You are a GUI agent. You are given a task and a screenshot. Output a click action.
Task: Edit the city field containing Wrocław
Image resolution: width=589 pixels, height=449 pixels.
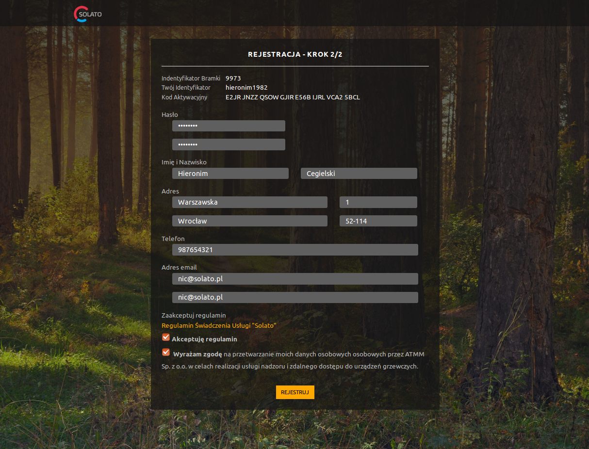[250, 221]
